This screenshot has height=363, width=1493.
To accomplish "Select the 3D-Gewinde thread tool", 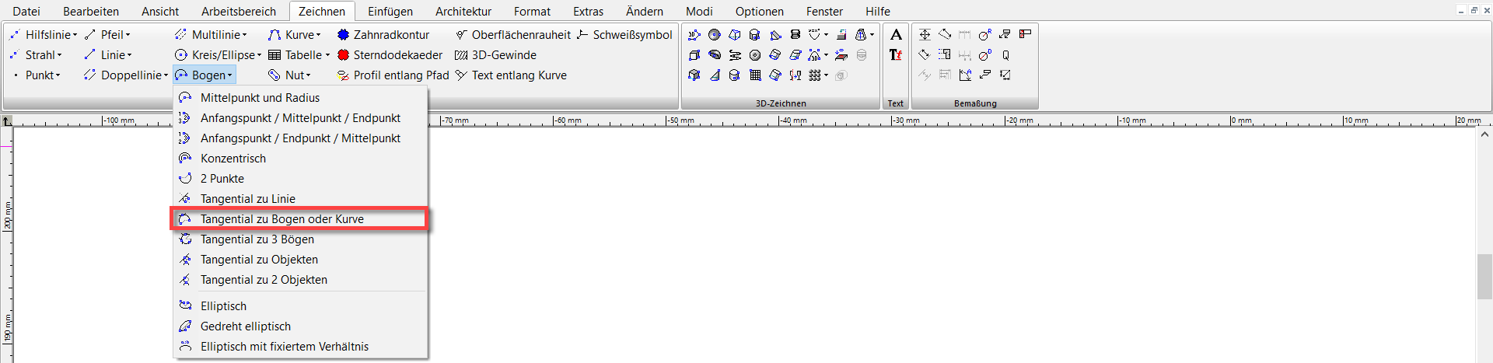I will [495, 55].
